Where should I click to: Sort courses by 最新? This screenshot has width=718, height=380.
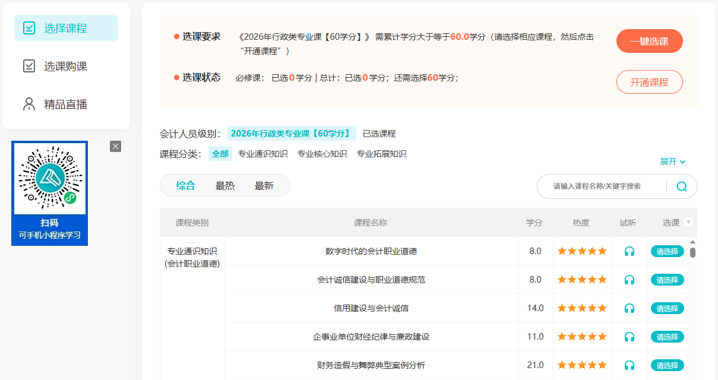[264, 185]
